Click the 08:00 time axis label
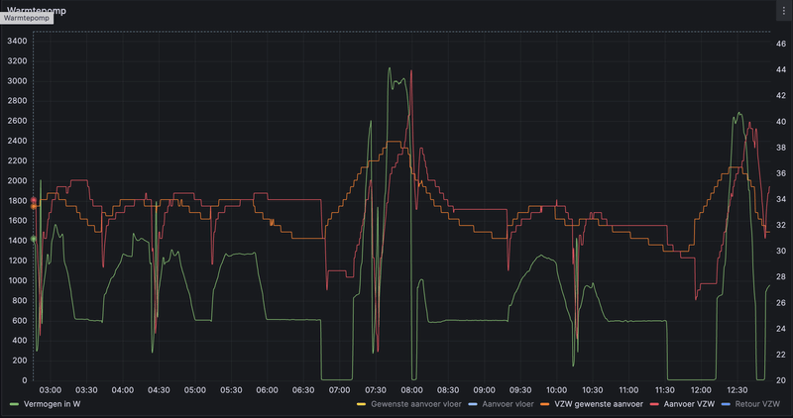793x418 pixels. tap(411, 390)
